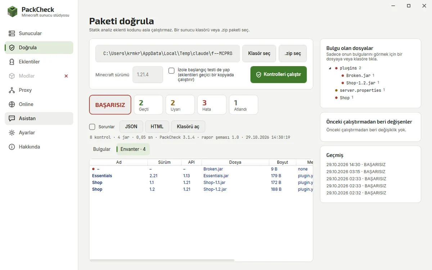Click the package path input field
The height and width of the screenshot is (270, 432).
167,54
